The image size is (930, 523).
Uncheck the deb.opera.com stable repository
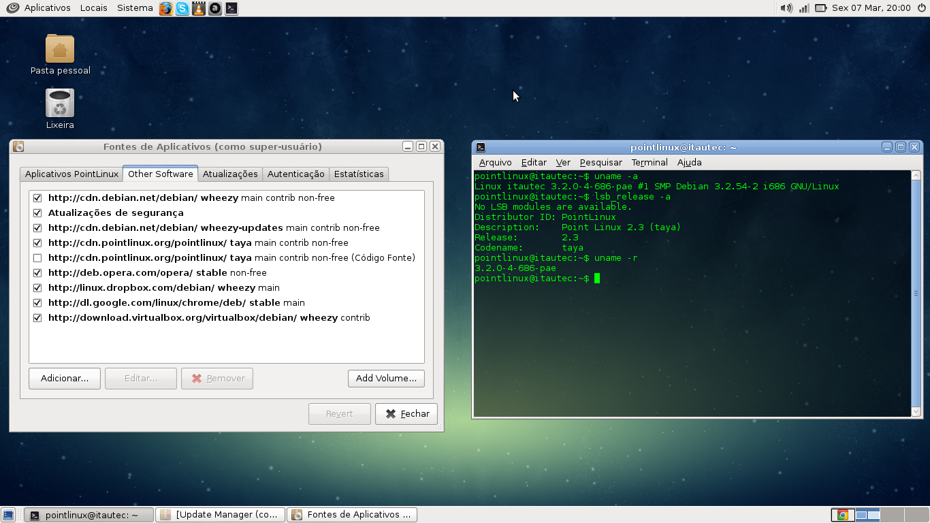[x=37, y=273]
